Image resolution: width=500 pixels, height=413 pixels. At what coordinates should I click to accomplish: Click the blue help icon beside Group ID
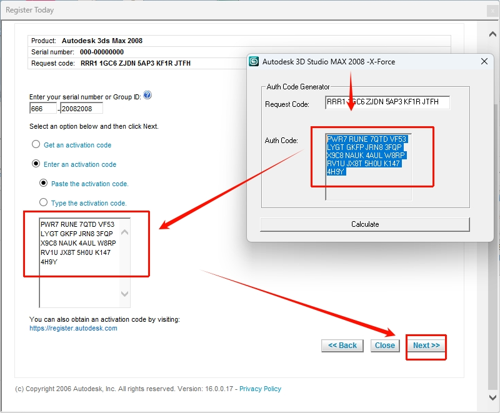[x=147, y=96]
